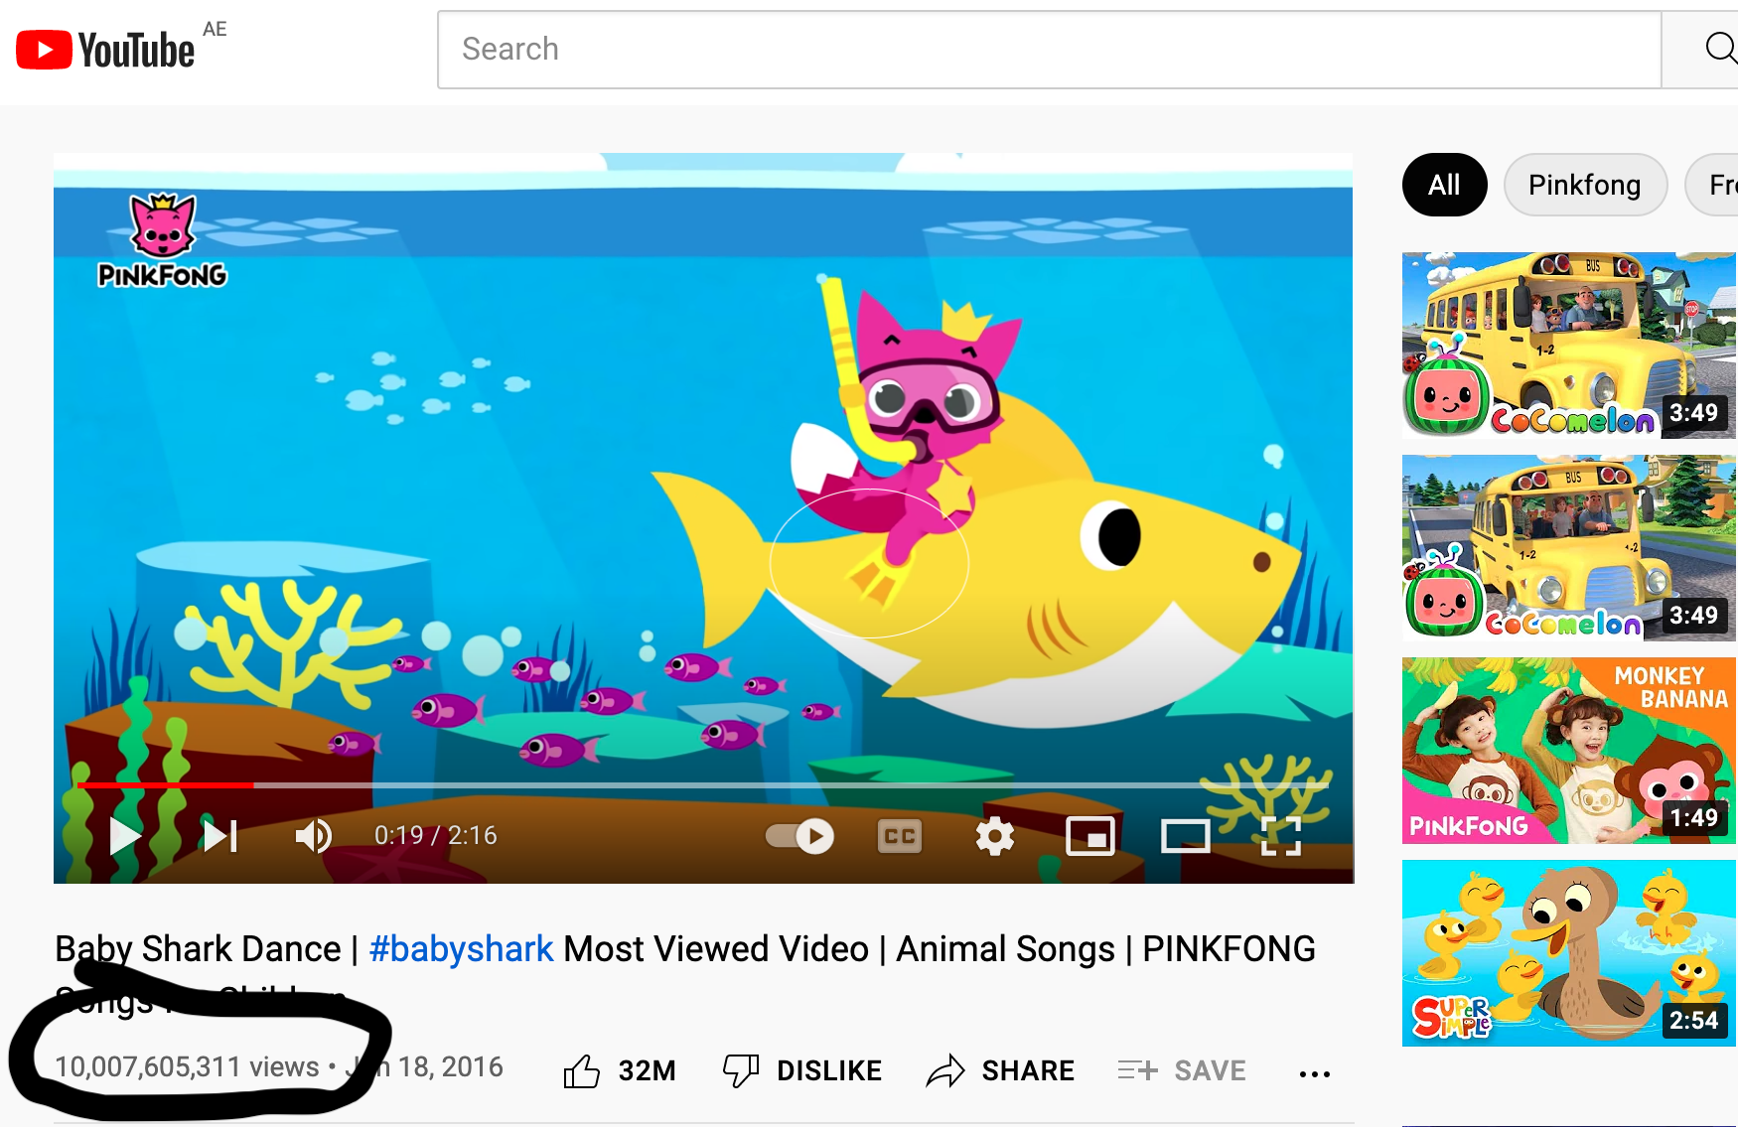This screenshot has width=1738, height=1127.
Task: Click the YouTube logo to go home
Action: [105, 50]
